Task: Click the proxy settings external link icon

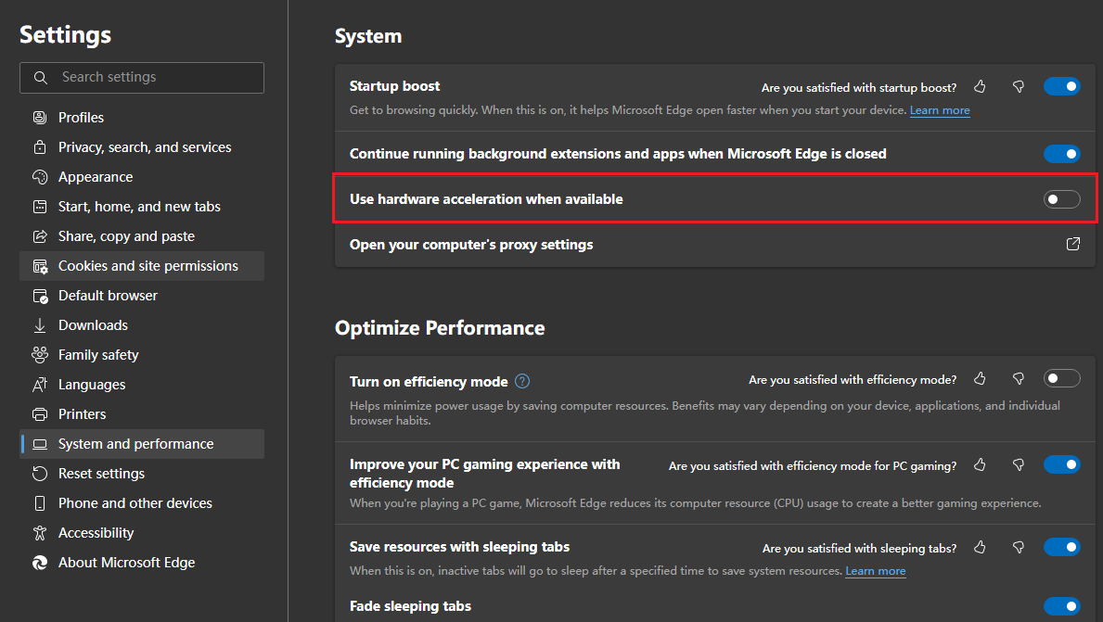Action: tap(1072, 245)
